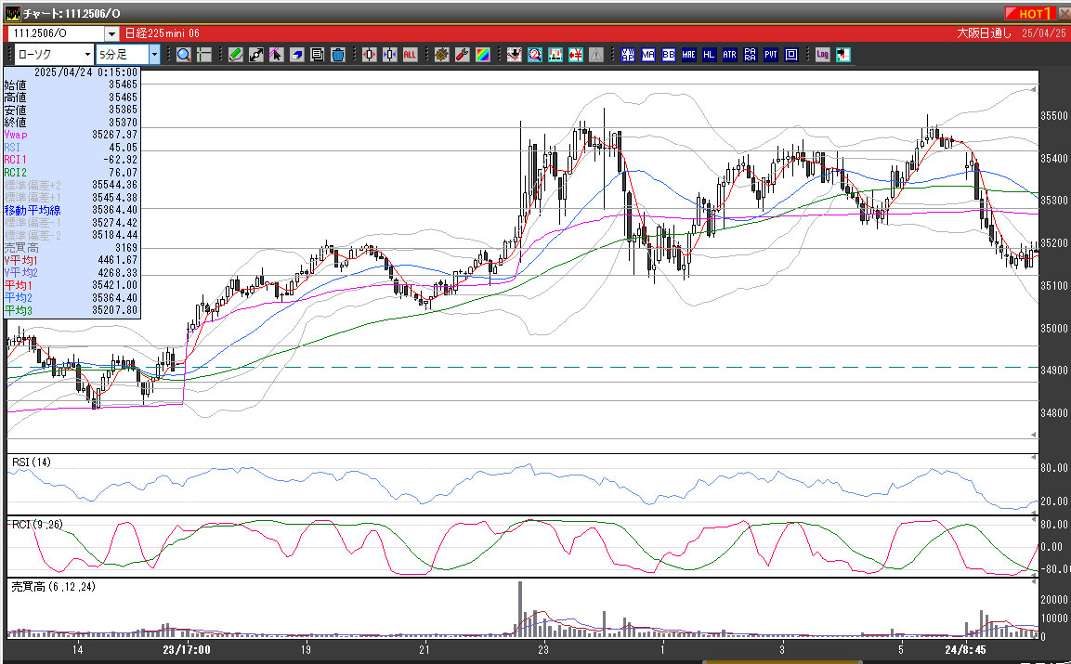
Task: Open the red wrench settings icon
Action: tap(463, 55)
